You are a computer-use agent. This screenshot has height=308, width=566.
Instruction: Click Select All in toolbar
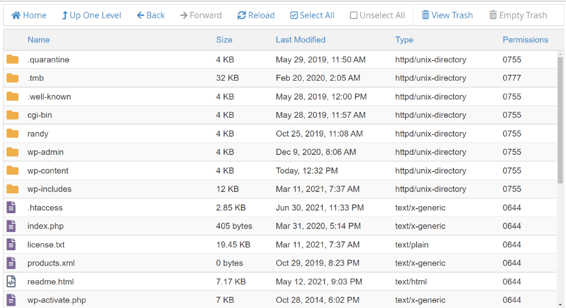click(x=312, y=15)
